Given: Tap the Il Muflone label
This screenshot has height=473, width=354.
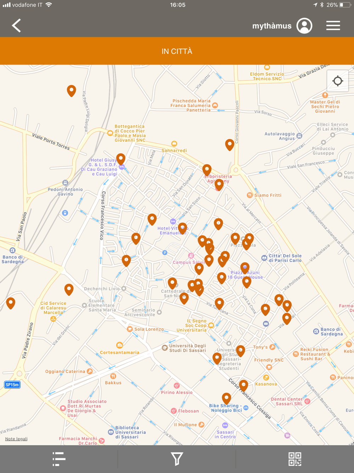Looking at the screenshot, I should point(185,425).
